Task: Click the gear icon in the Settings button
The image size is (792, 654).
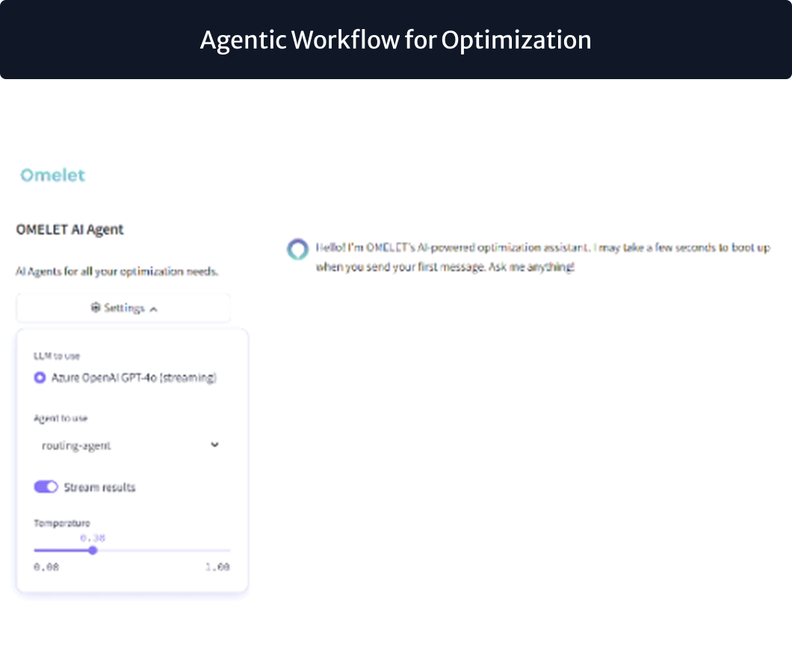Action: click(95, 307)
